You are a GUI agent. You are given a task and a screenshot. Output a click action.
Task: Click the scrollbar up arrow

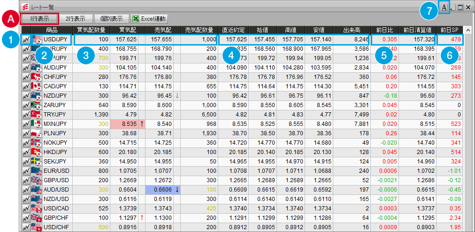[x=467, y=30]
